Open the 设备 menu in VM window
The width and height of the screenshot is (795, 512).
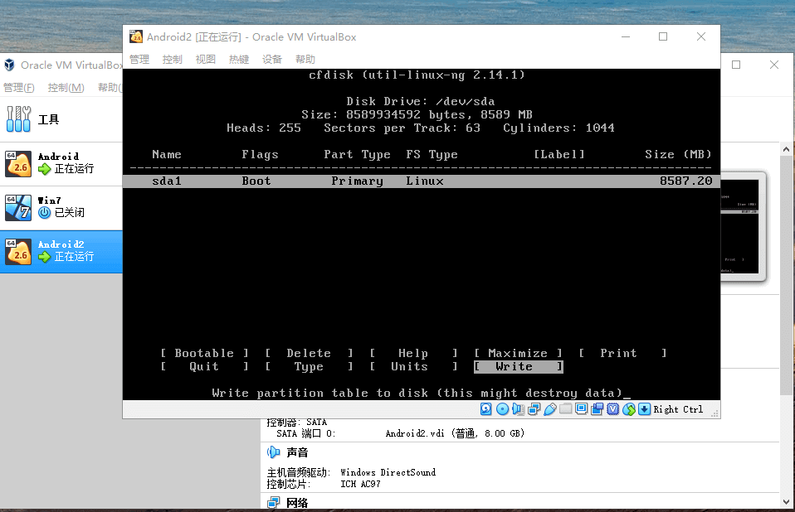(272, 59)
